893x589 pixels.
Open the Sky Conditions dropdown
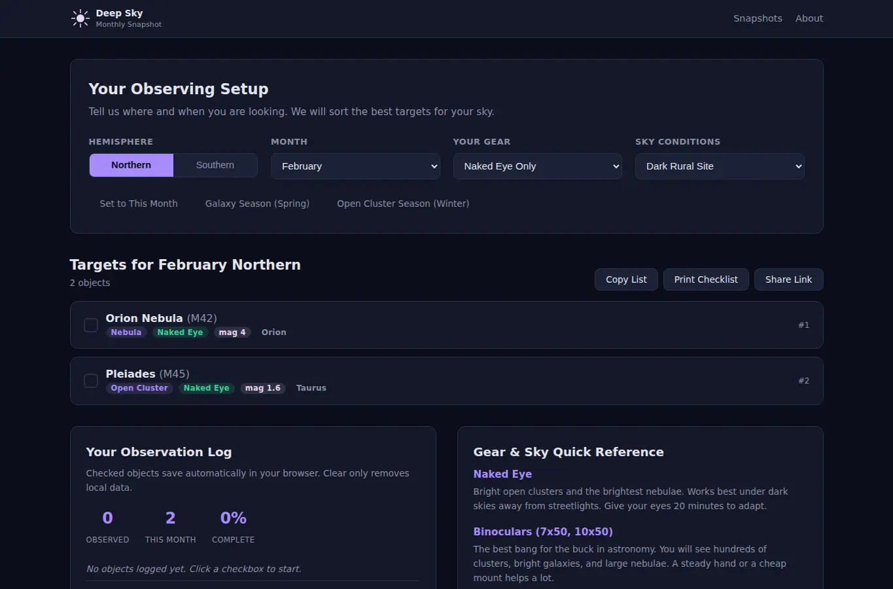(x=720, y=166)
